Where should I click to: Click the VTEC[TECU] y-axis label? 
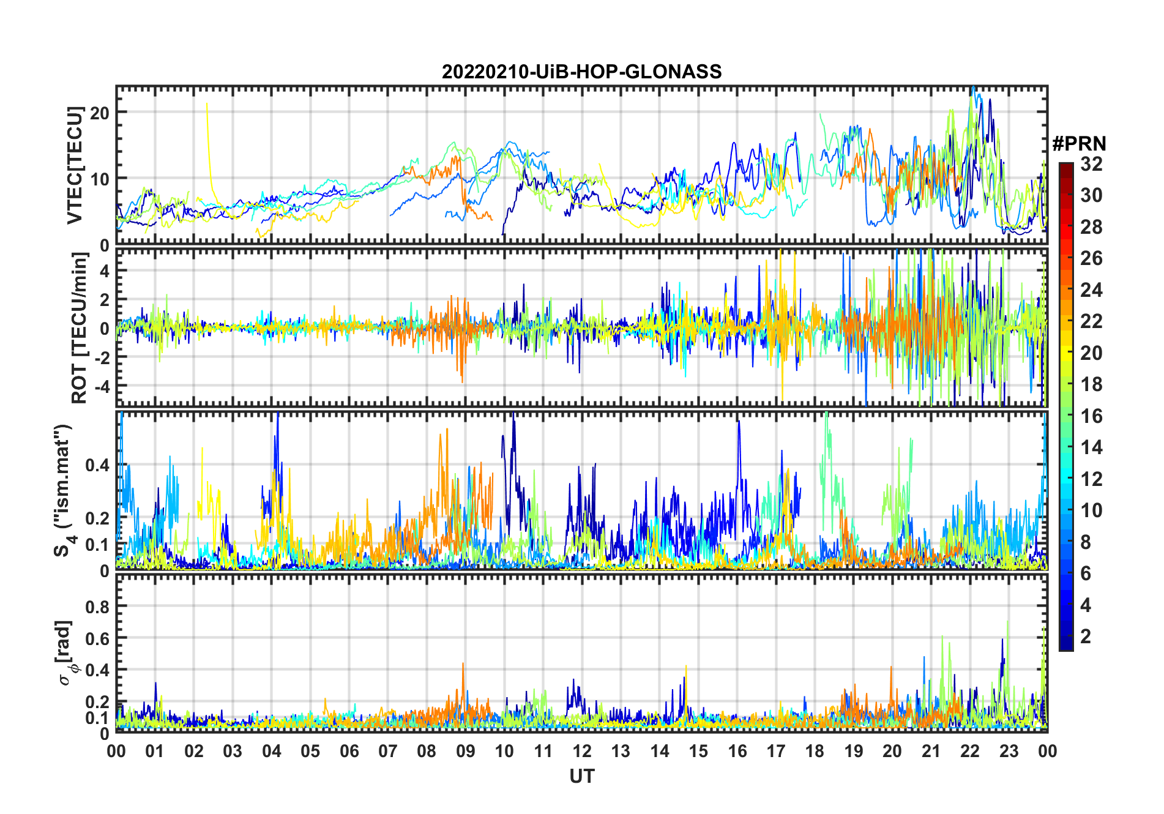[75, 165]
